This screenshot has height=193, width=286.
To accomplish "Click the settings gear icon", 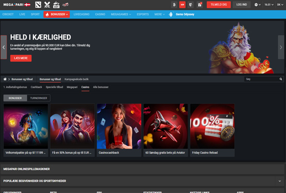I will [256, 5].
